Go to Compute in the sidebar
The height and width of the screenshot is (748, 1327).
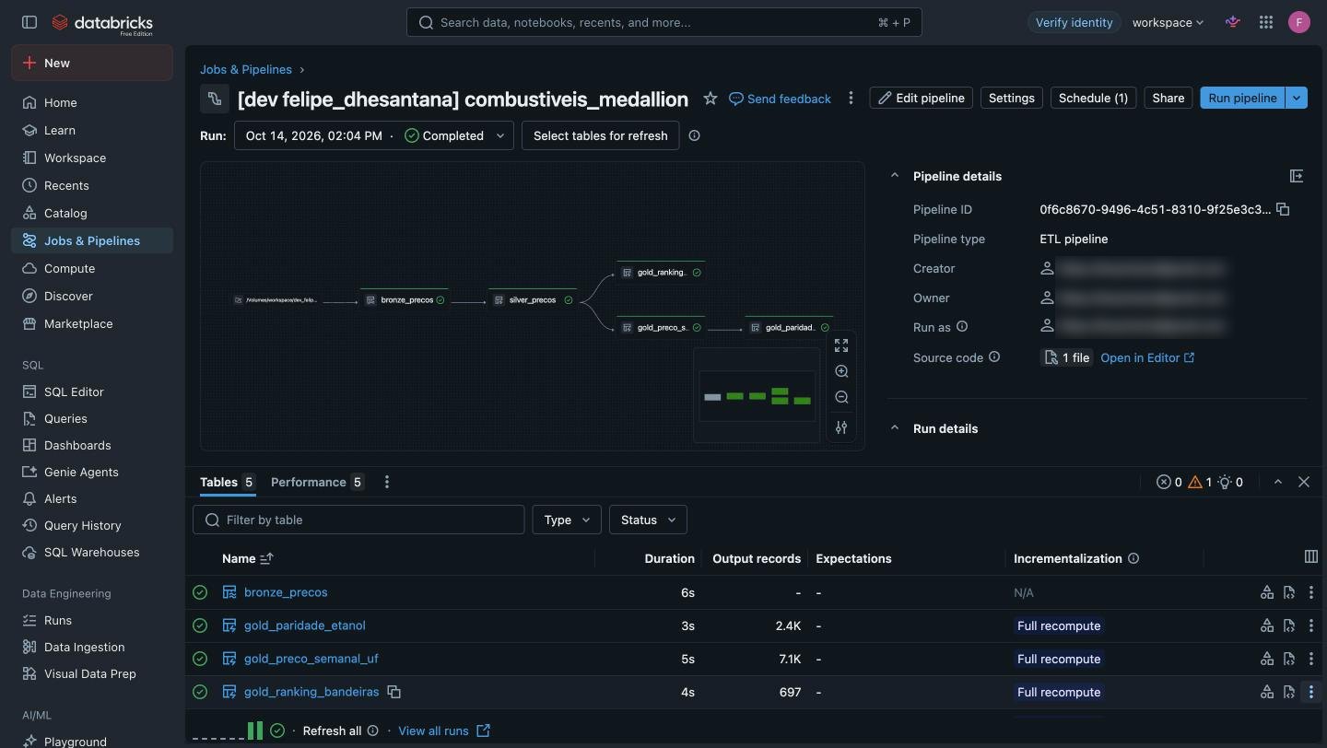(x=92, y=268)
